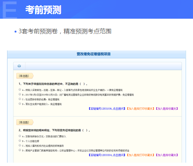Select option A for question 1
This screenshot has width=193, height=166.
click(x=20, y=89)
